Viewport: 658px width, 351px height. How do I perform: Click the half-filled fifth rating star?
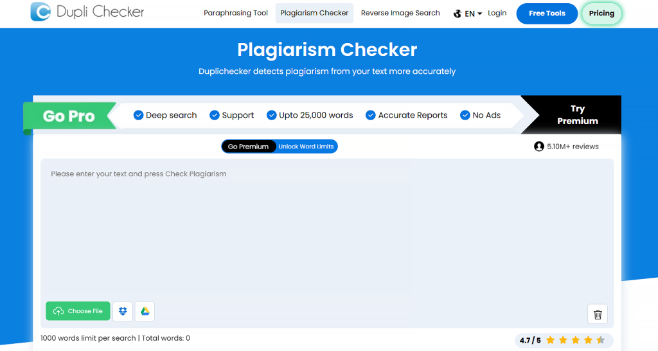click(x=601, y=340)
